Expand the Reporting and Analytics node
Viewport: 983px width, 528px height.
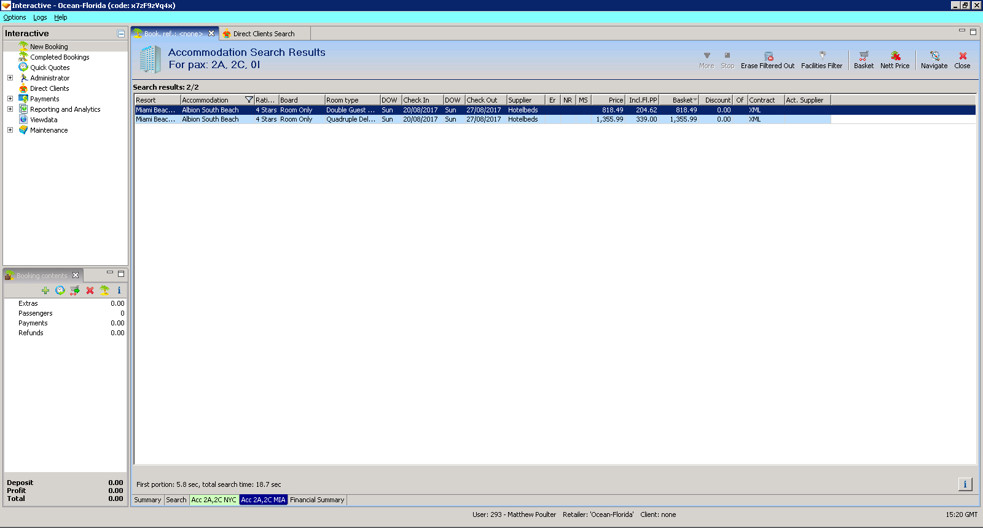pyautogui.click(x=10, y=109)
